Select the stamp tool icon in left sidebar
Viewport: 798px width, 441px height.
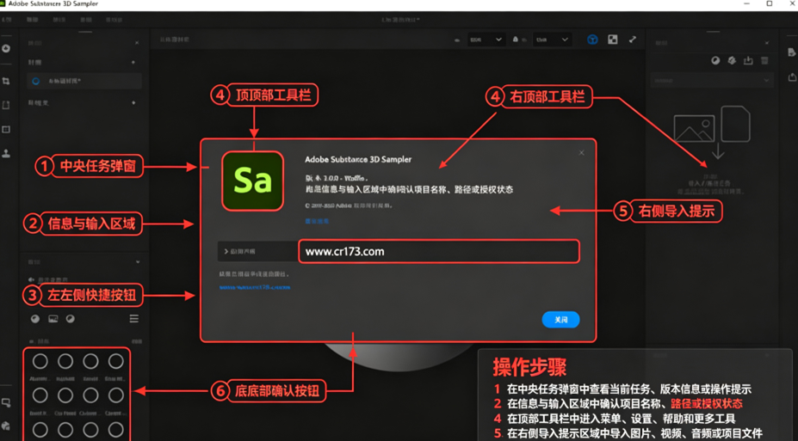point(6,153)
